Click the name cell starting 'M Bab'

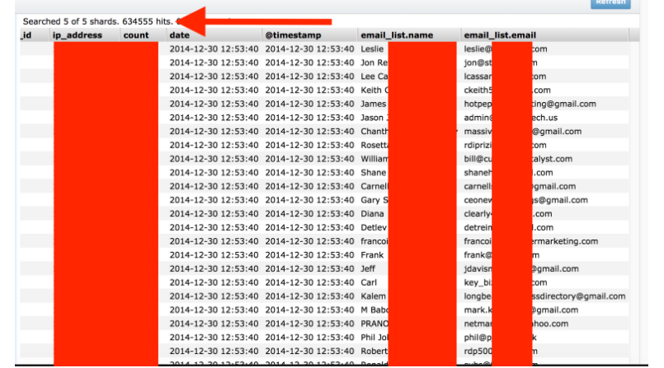click(x=374, y=310)
